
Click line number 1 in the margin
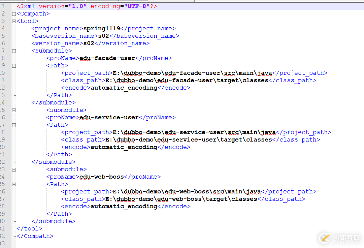click(3, 6)
